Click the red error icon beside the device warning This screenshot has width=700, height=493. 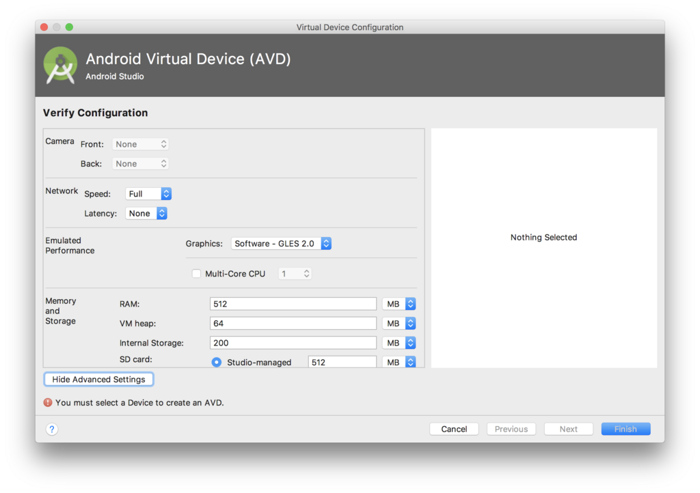pyautogui.click(x=48, y=402)
